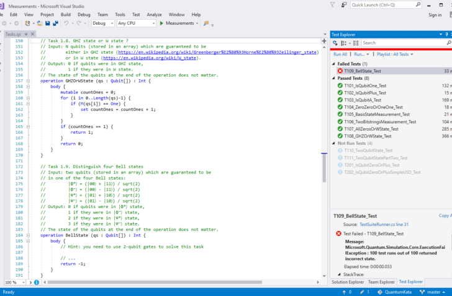Click the pending changes pencil icon
The image size is (452, 296).
tap(362, 292)
